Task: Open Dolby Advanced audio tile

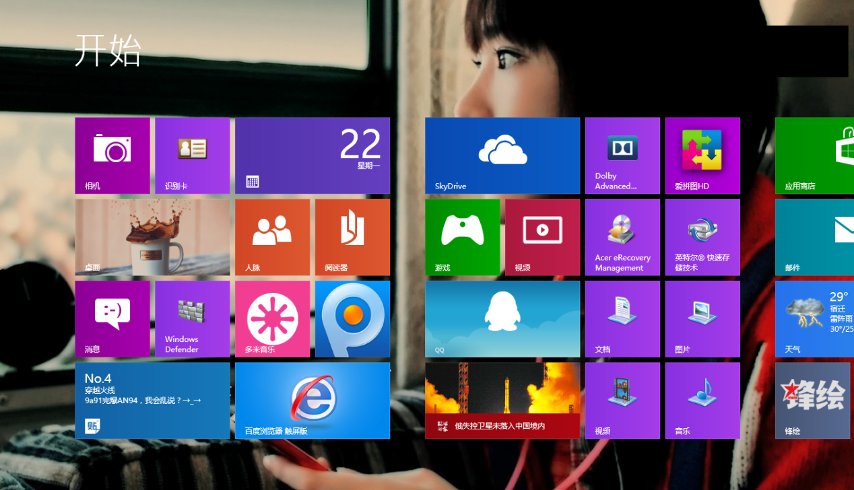Action: coord(622,155)
